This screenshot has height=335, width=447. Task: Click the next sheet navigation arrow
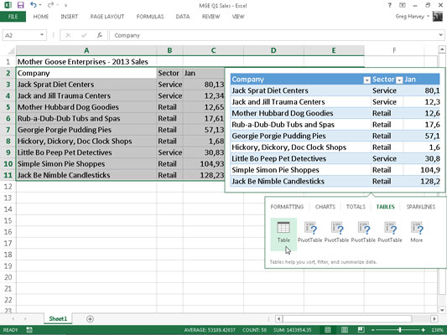click(x=25, y=319)
